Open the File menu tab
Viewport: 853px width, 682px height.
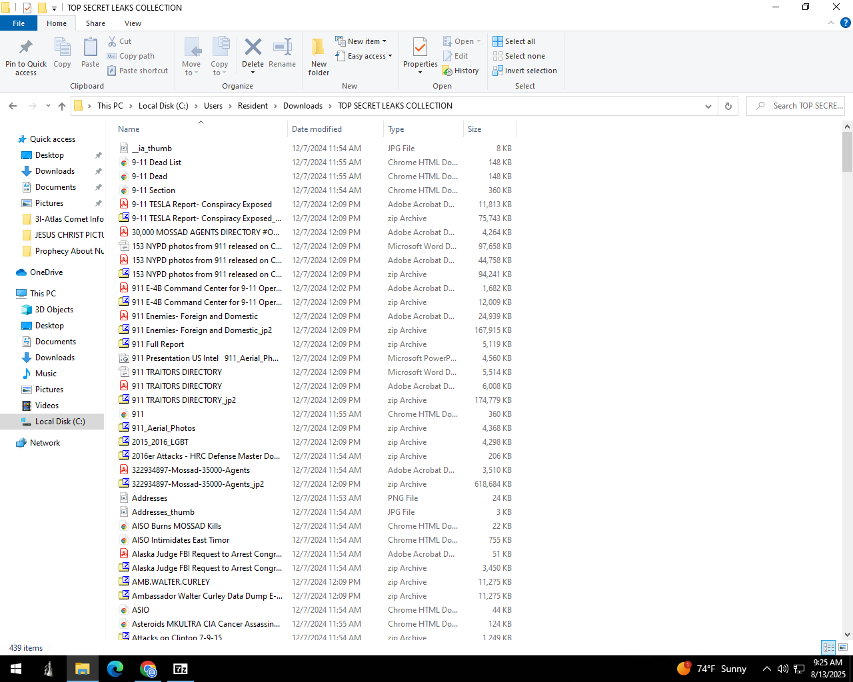pyautogui.click(x=19, y=23)
